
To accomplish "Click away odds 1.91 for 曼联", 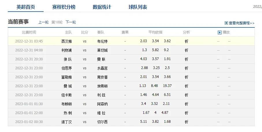I will point(167,59).
